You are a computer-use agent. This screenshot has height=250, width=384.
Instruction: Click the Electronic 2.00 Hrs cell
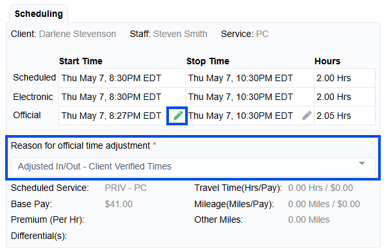click(344, 97)
